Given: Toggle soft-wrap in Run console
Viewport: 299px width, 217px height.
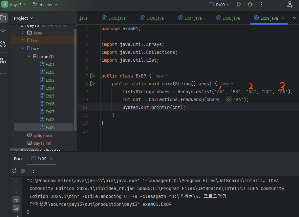Looking at the screenshot, I should [16, 200].
